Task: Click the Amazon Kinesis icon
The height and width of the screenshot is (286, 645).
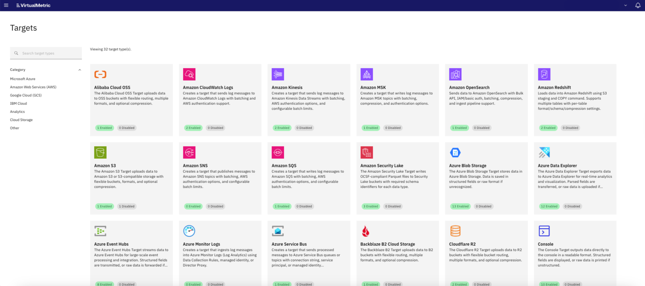Action: pyautogui.click(x=278, y=74)
